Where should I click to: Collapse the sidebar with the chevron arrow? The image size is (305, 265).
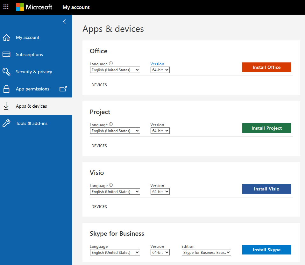(x=64, y=22)
